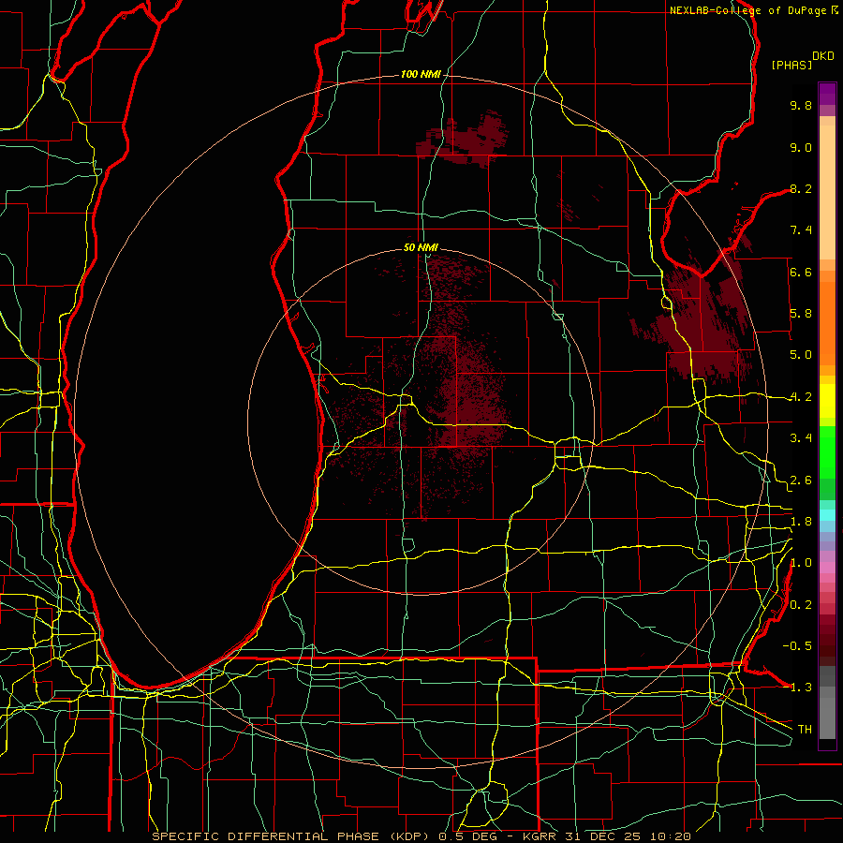Click the 8.2 value on the color scale

[x=801, y=188]
